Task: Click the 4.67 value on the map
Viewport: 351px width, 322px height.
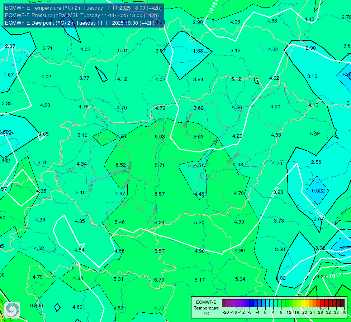Action: [x=120, y=194]
